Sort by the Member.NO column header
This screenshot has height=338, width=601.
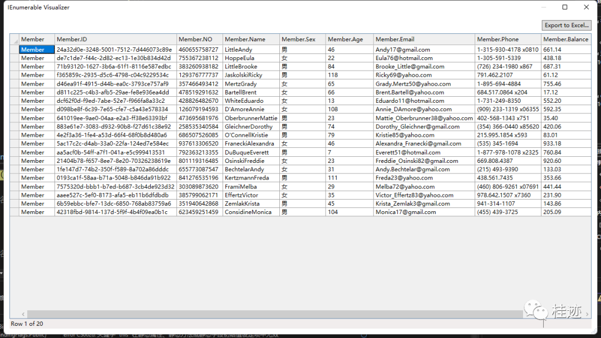click(x=200, y=39)
